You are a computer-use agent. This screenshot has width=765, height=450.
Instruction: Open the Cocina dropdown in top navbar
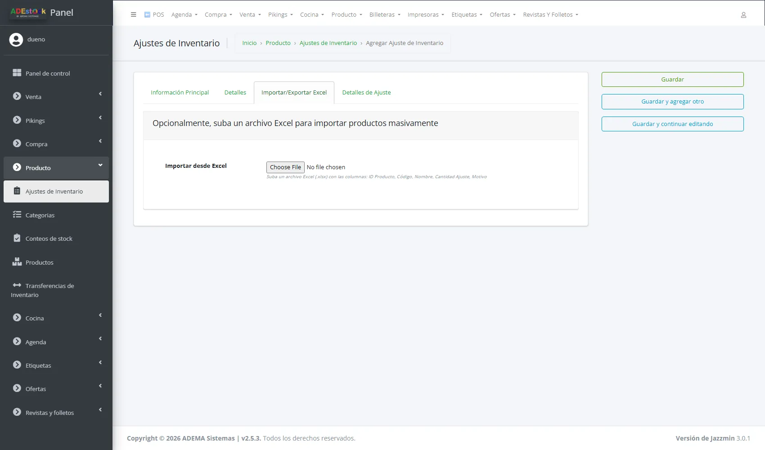click(312, 15)
